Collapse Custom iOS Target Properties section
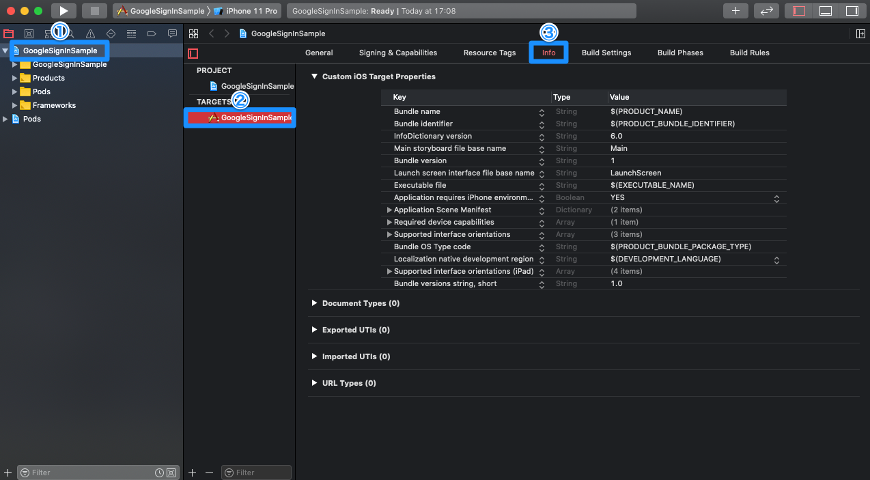The height and width of the screenshot is (480, 870). click(x=314, y=76)
